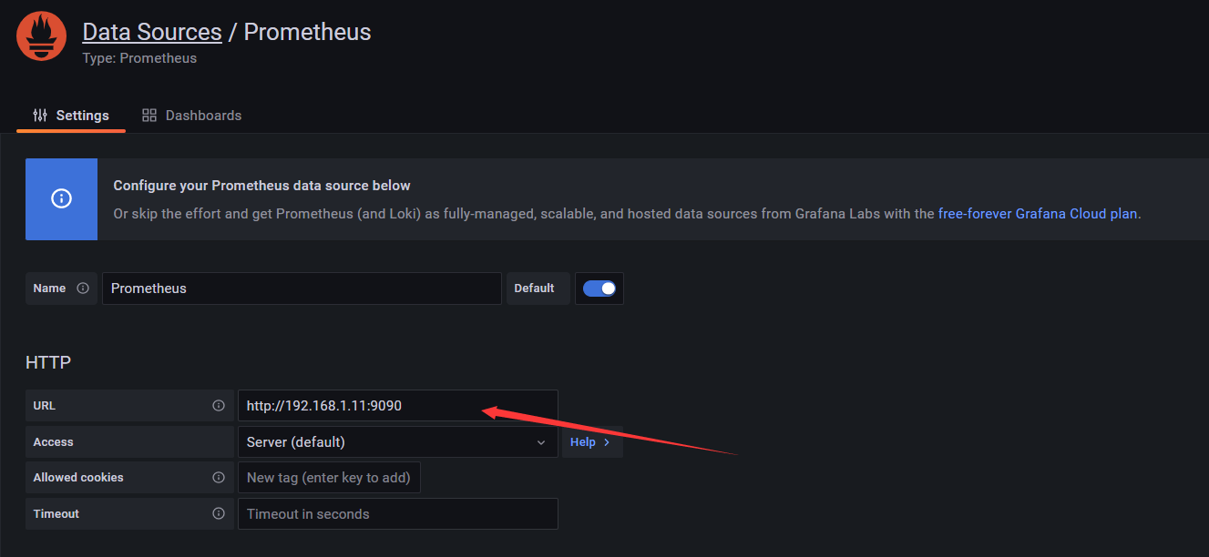This screenshot has height=557, width=1209.
Task: Click the grid icon on the Dashboards tab
Action: [x=149, y=116]
